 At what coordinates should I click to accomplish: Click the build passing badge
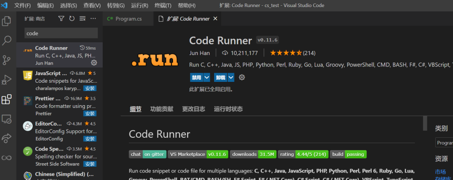[348, 154]
